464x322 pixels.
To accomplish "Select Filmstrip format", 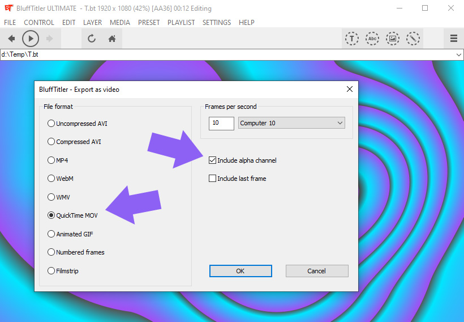I will coord(63,271).
